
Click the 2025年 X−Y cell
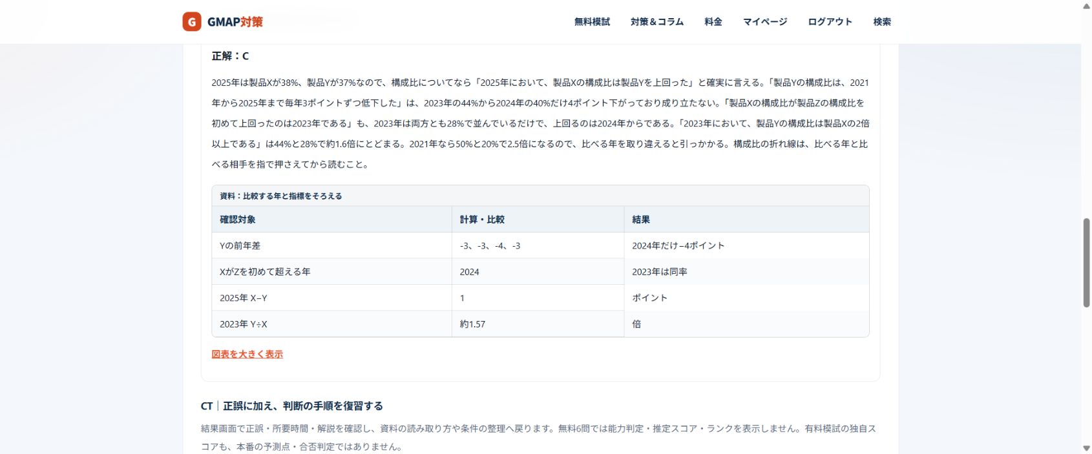(x=331, y=298)
